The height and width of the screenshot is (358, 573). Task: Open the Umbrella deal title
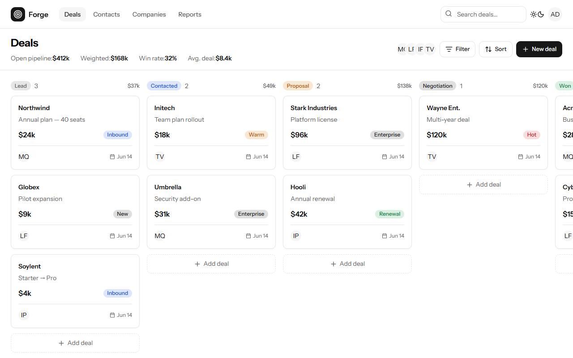[168, 187]
